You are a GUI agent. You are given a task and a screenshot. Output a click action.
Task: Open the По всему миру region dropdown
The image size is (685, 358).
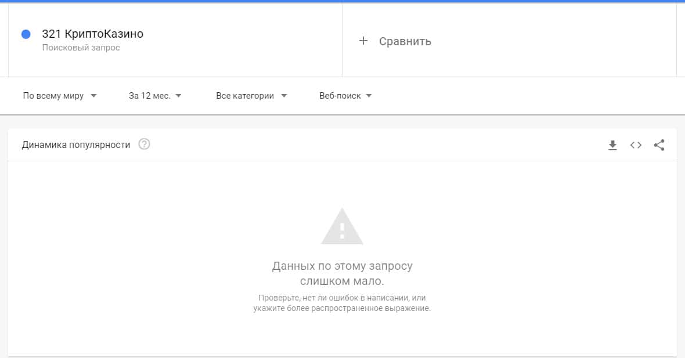click(59, 96)
